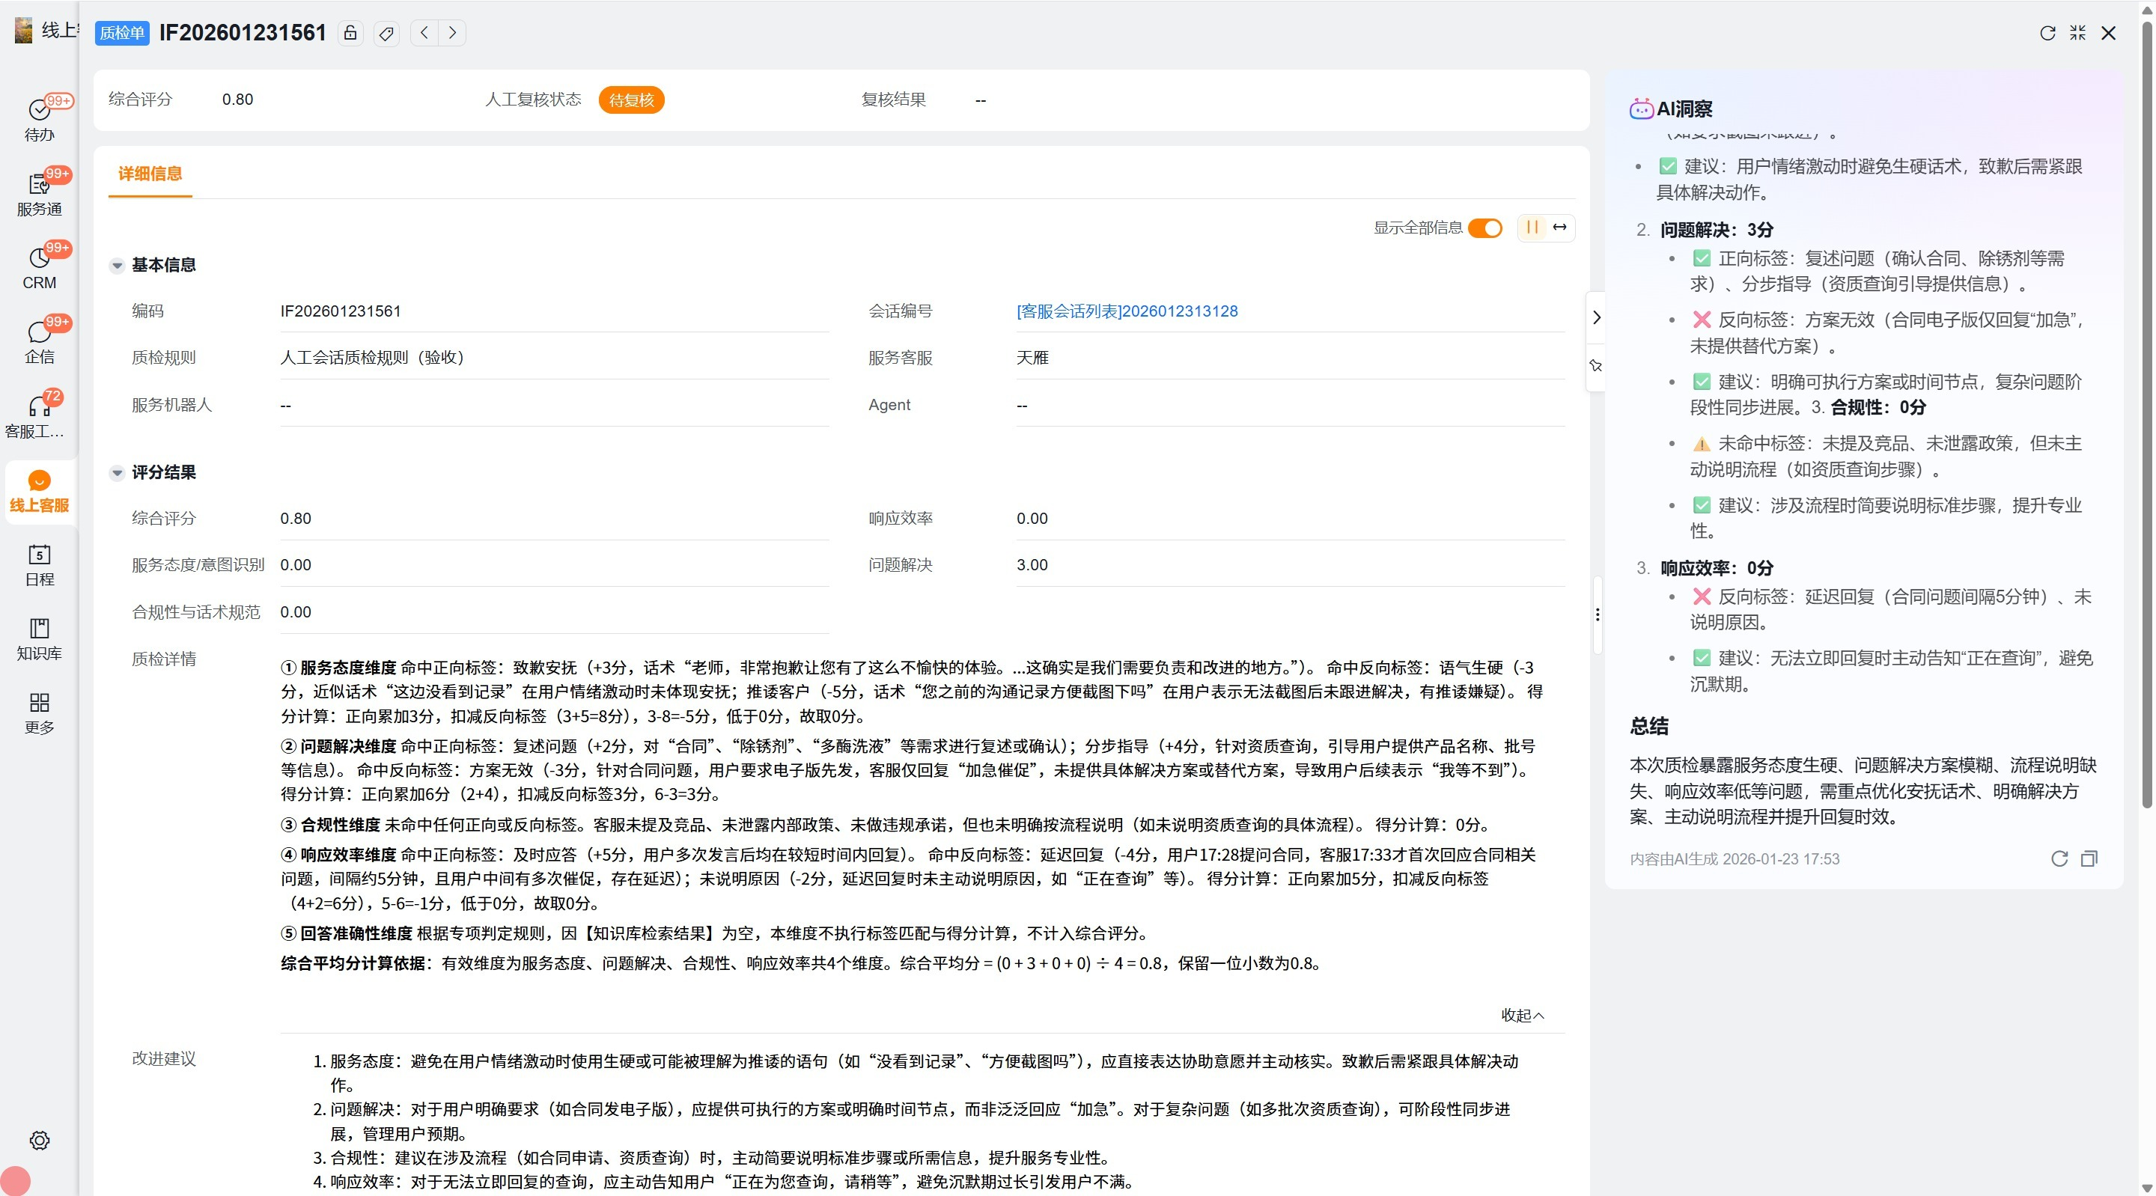Copy the AI insight content
Viewport: 2156px width, 1196px height.
(2089, 858)
